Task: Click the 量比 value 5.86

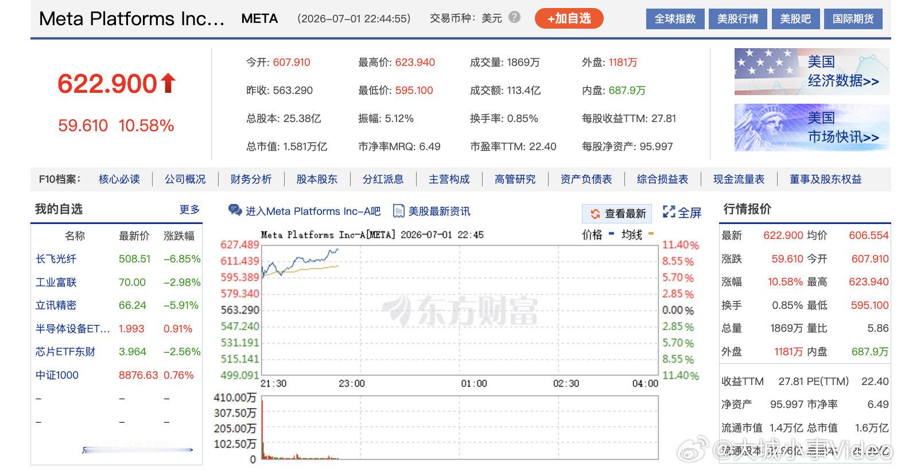Action: pos(878,328)
